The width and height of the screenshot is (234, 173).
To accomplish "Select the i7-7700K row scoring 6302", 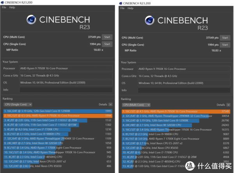I will pos(176,153).
